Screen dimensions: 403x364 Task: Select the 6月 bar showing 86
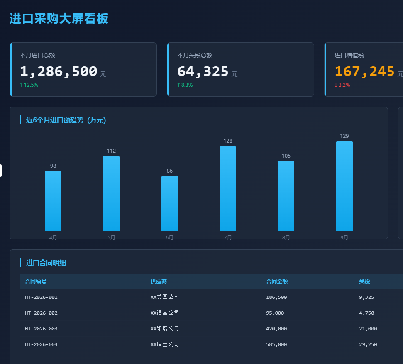170,203
